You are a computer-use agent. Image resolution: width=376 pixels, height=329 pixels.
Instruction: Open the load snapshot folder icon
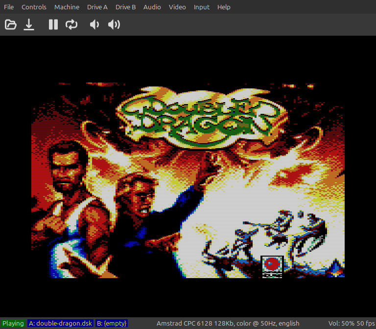click(11, 24)
